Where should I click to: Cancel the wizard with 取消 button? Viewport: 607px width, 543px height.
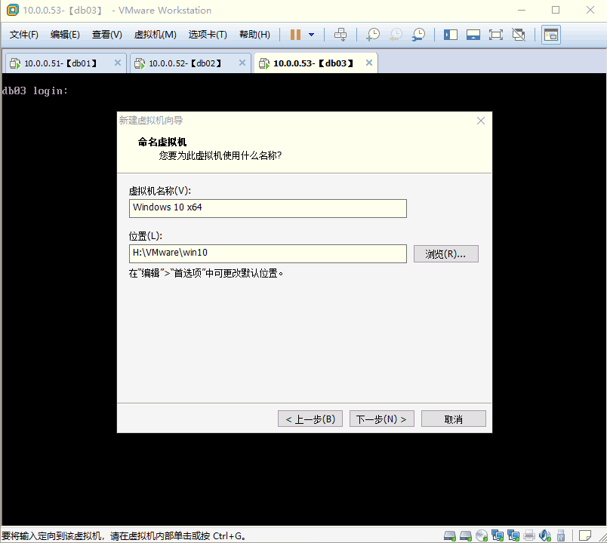click(x=453, y=419)
